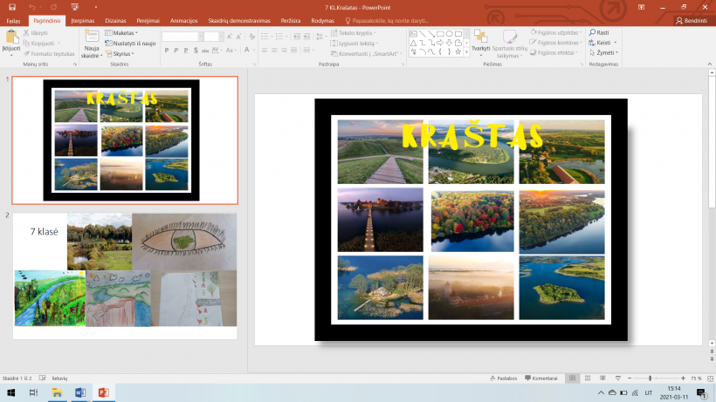Open the Įterpimas tab
The height and width of the screenshot is (402, 716).
tap(82, 19)
